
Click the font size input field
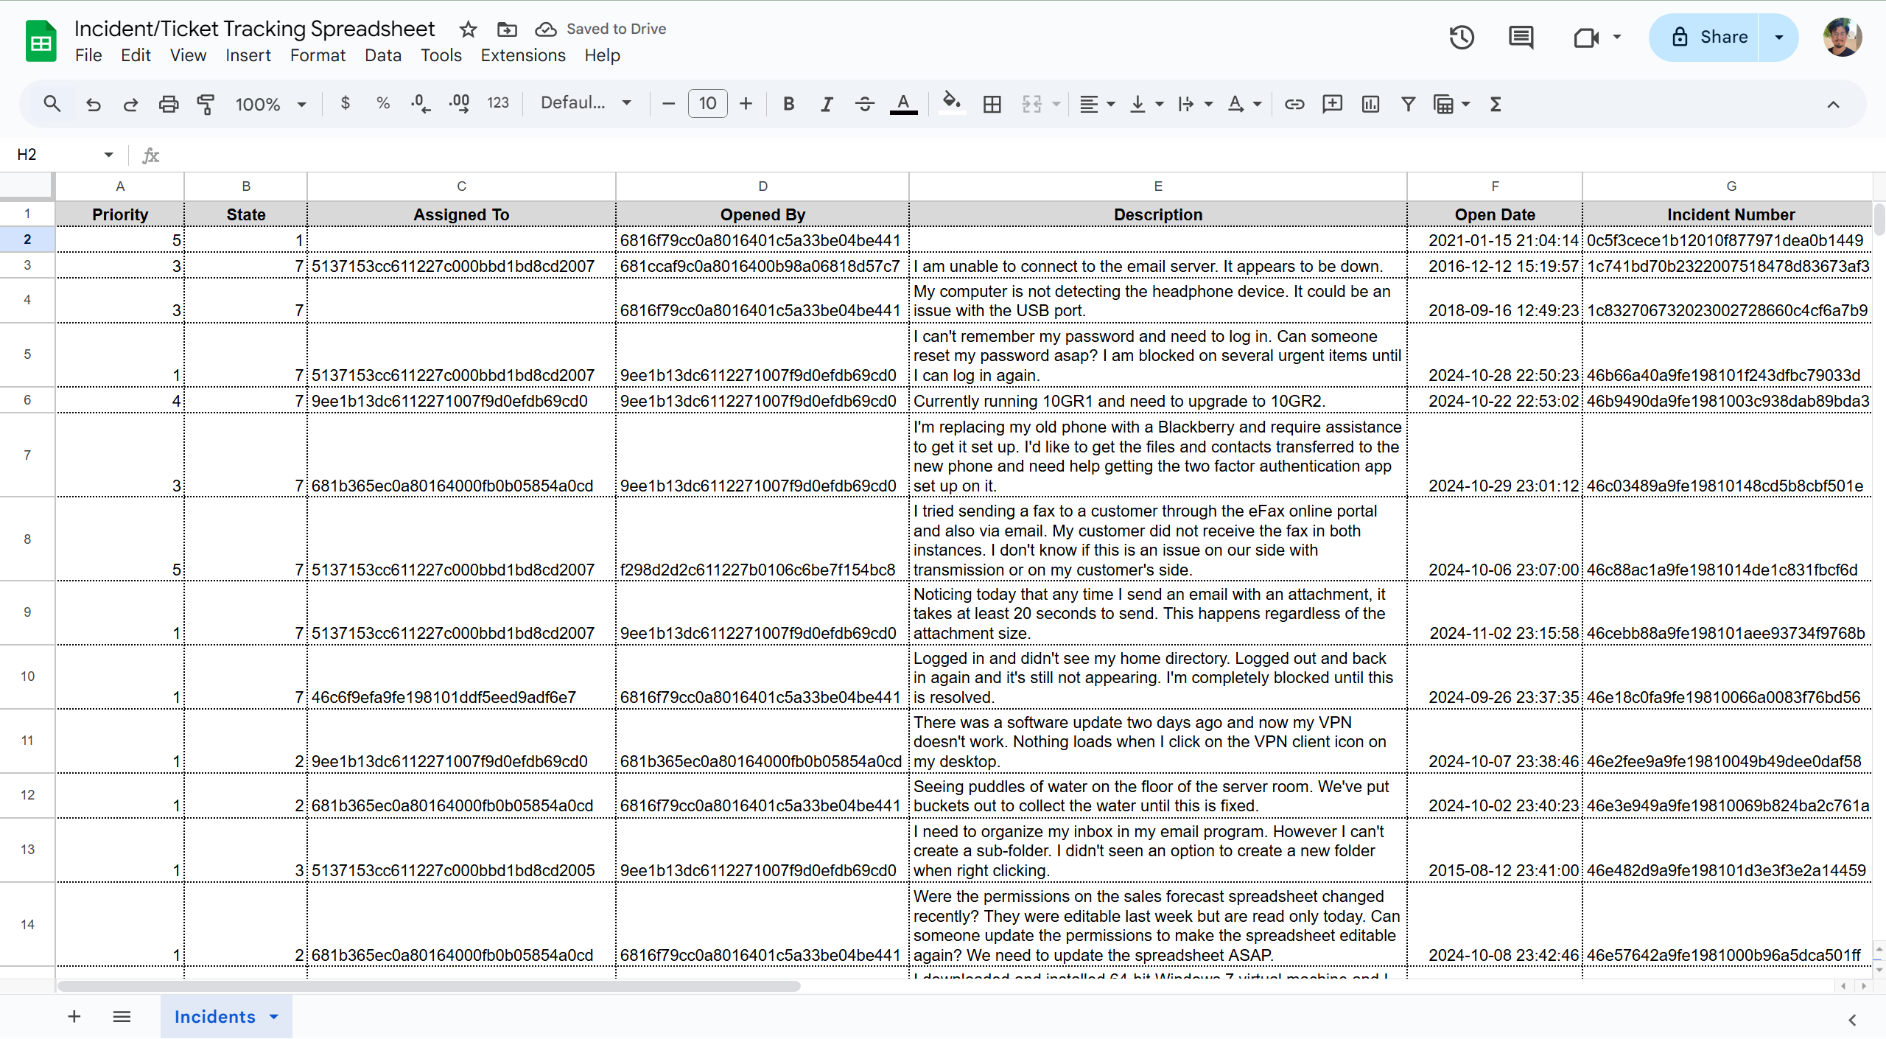(x=707, y=103)
